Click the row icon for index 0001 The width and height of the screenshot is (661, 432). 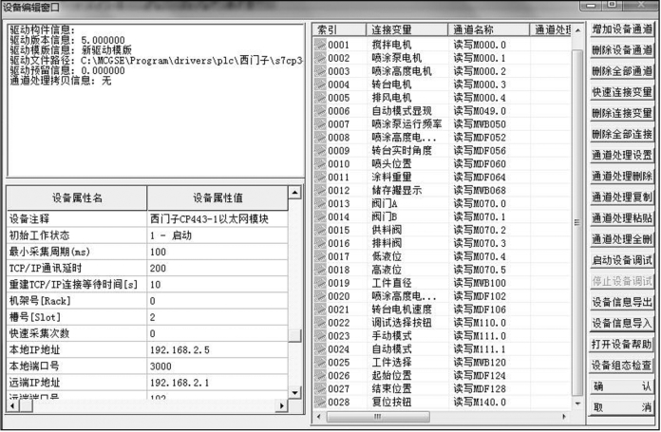tap(320, 45)
